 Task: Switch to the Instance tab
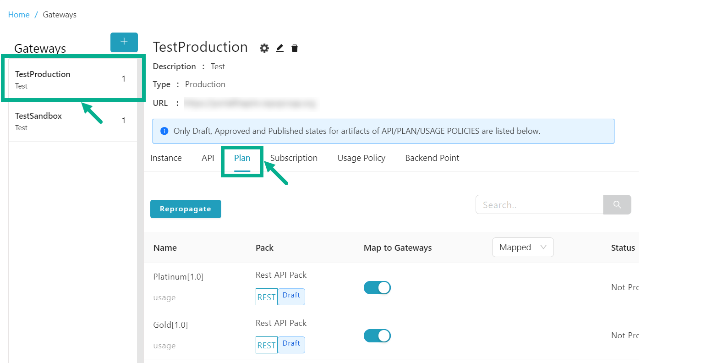(166, 158)
